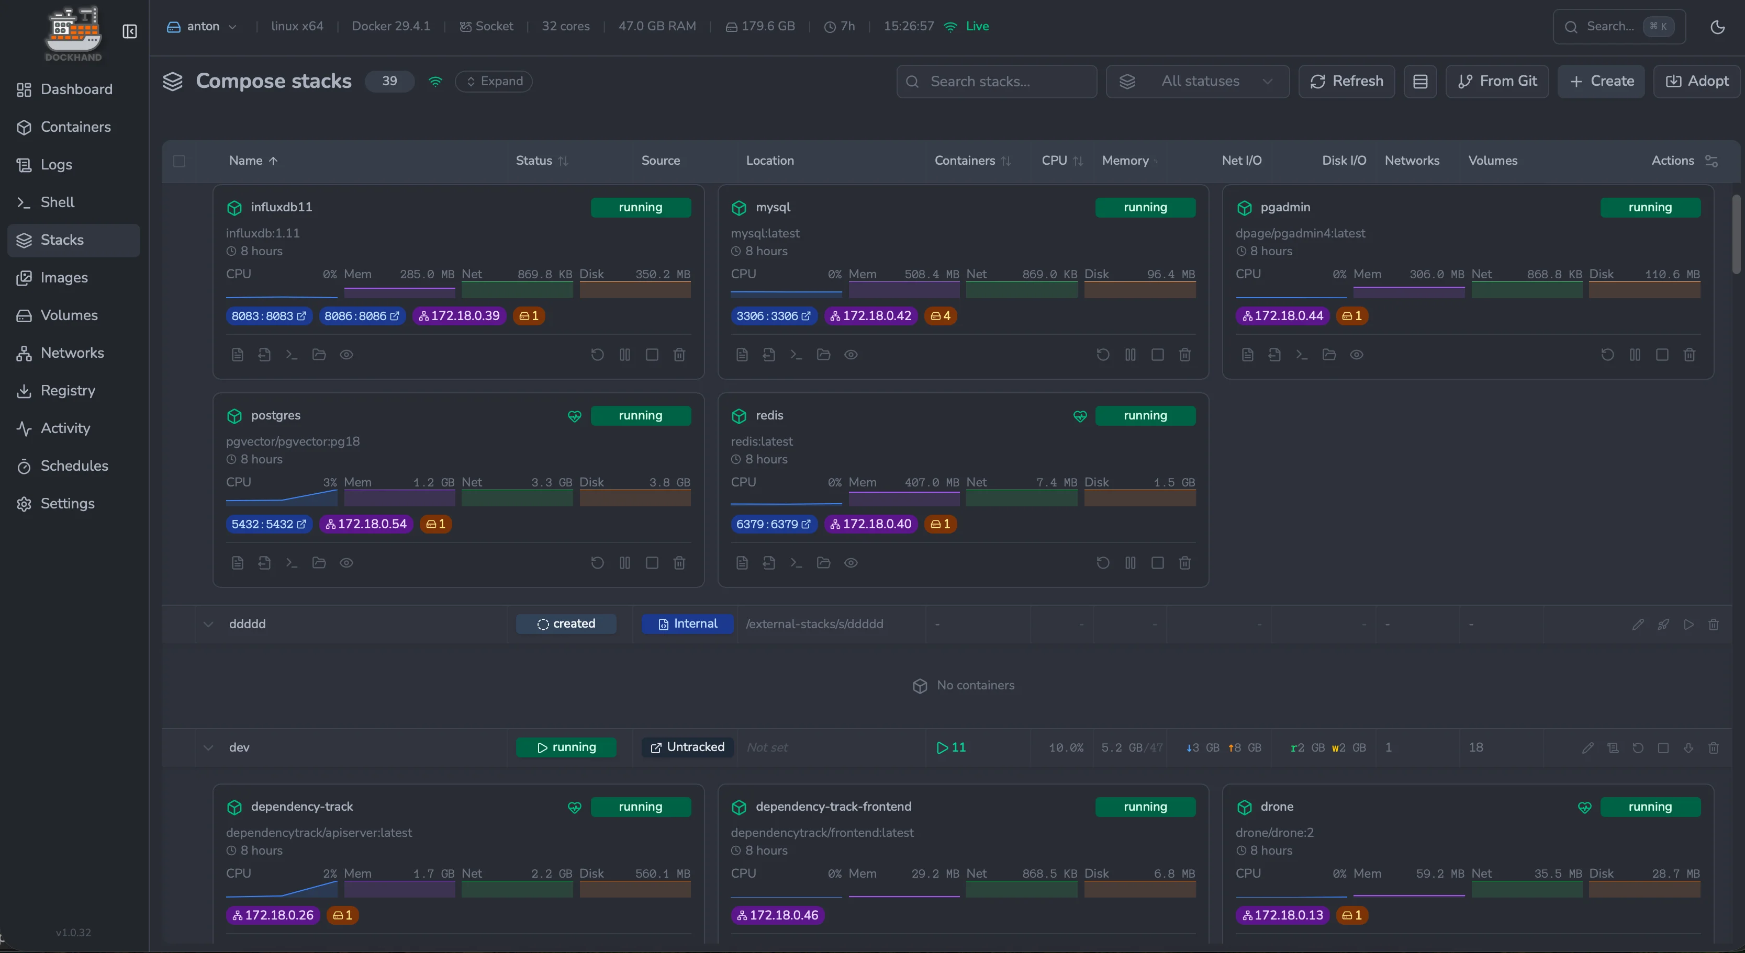The height and width of the screenshot is (953, 1745).
Task: Inspect postgres container with eye icon
Action: [346, 563]
